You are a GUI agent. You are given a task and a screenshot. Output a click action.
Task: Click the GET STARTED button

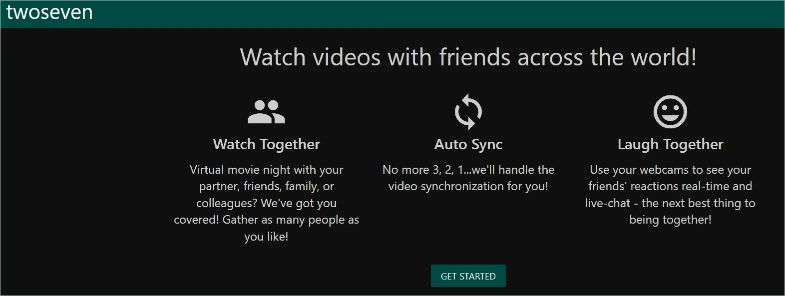click(468, 276)
